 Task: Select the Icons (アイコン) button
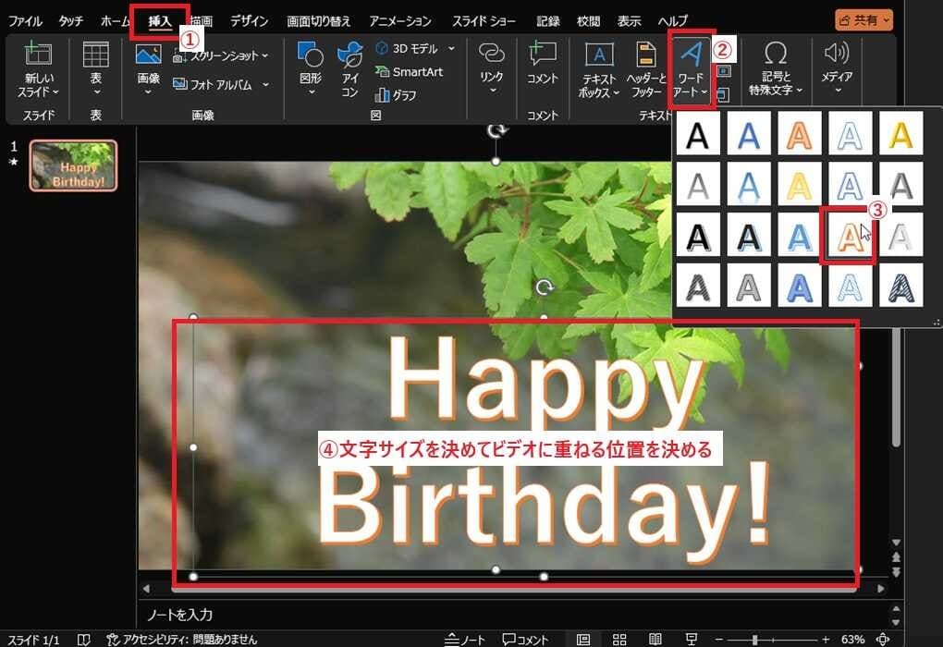(x=349, y=55)
